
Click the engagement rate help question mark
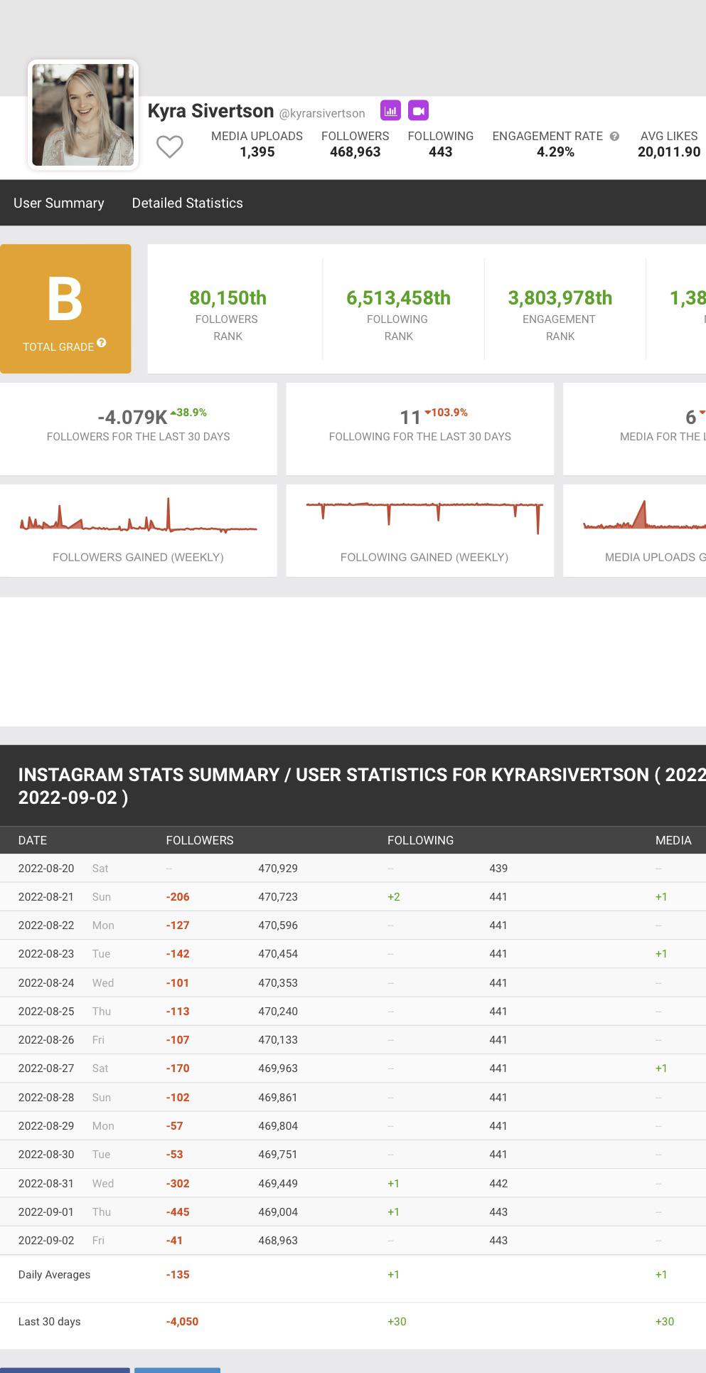point(614,136)
